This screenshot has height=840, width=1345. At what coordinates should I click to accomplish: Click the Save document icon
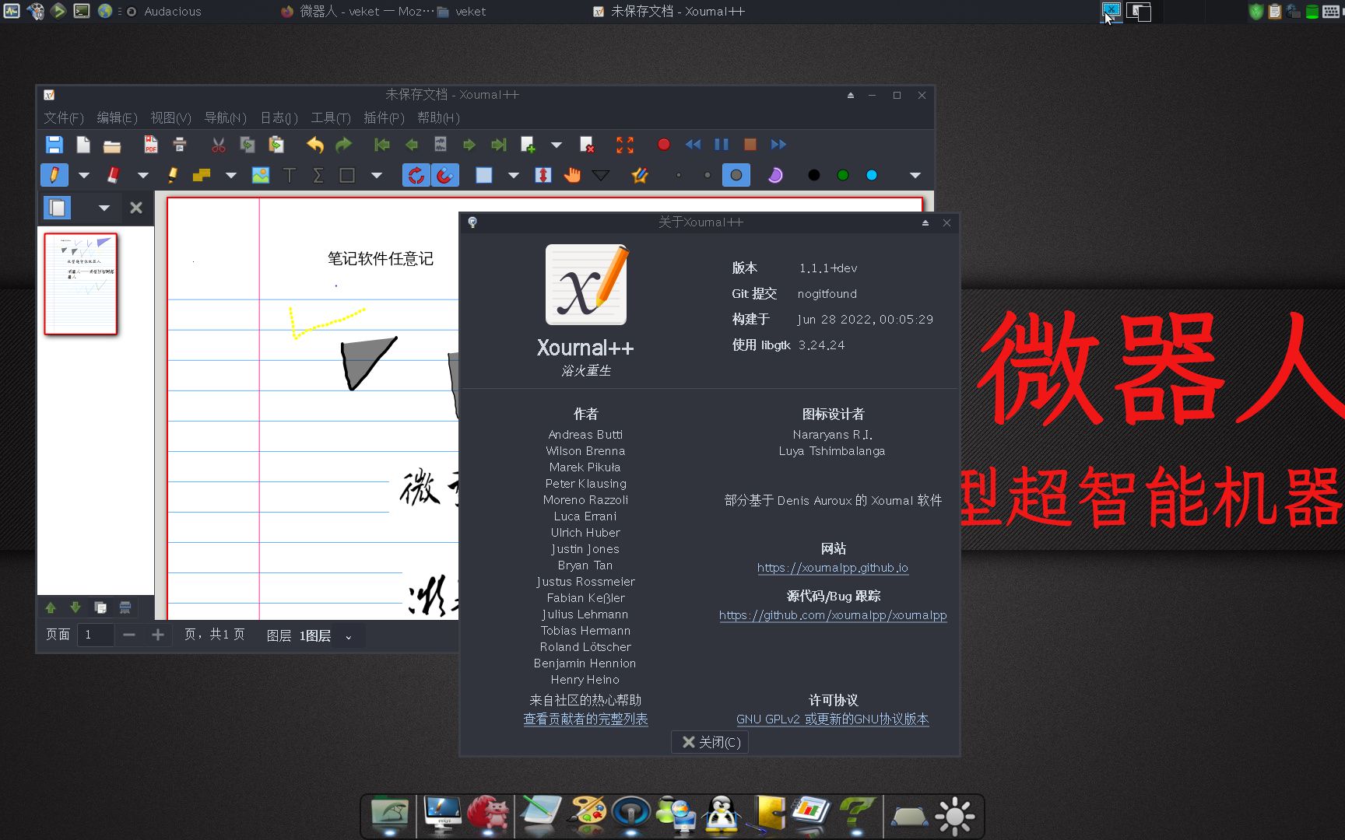tap(54, 145)
